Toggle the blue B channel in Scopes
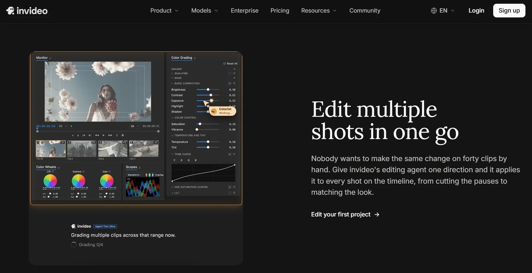Screen dimensions: 532x273 click(153, 175)
